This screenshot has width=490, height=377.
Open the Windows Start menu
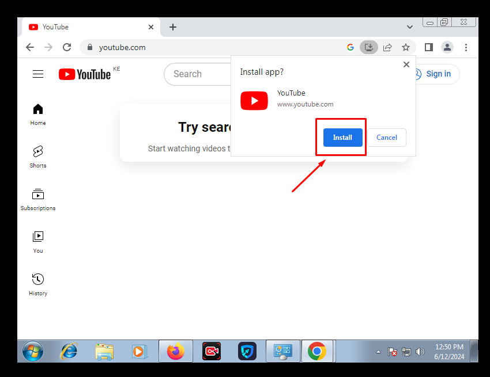[x=33, y=352]
